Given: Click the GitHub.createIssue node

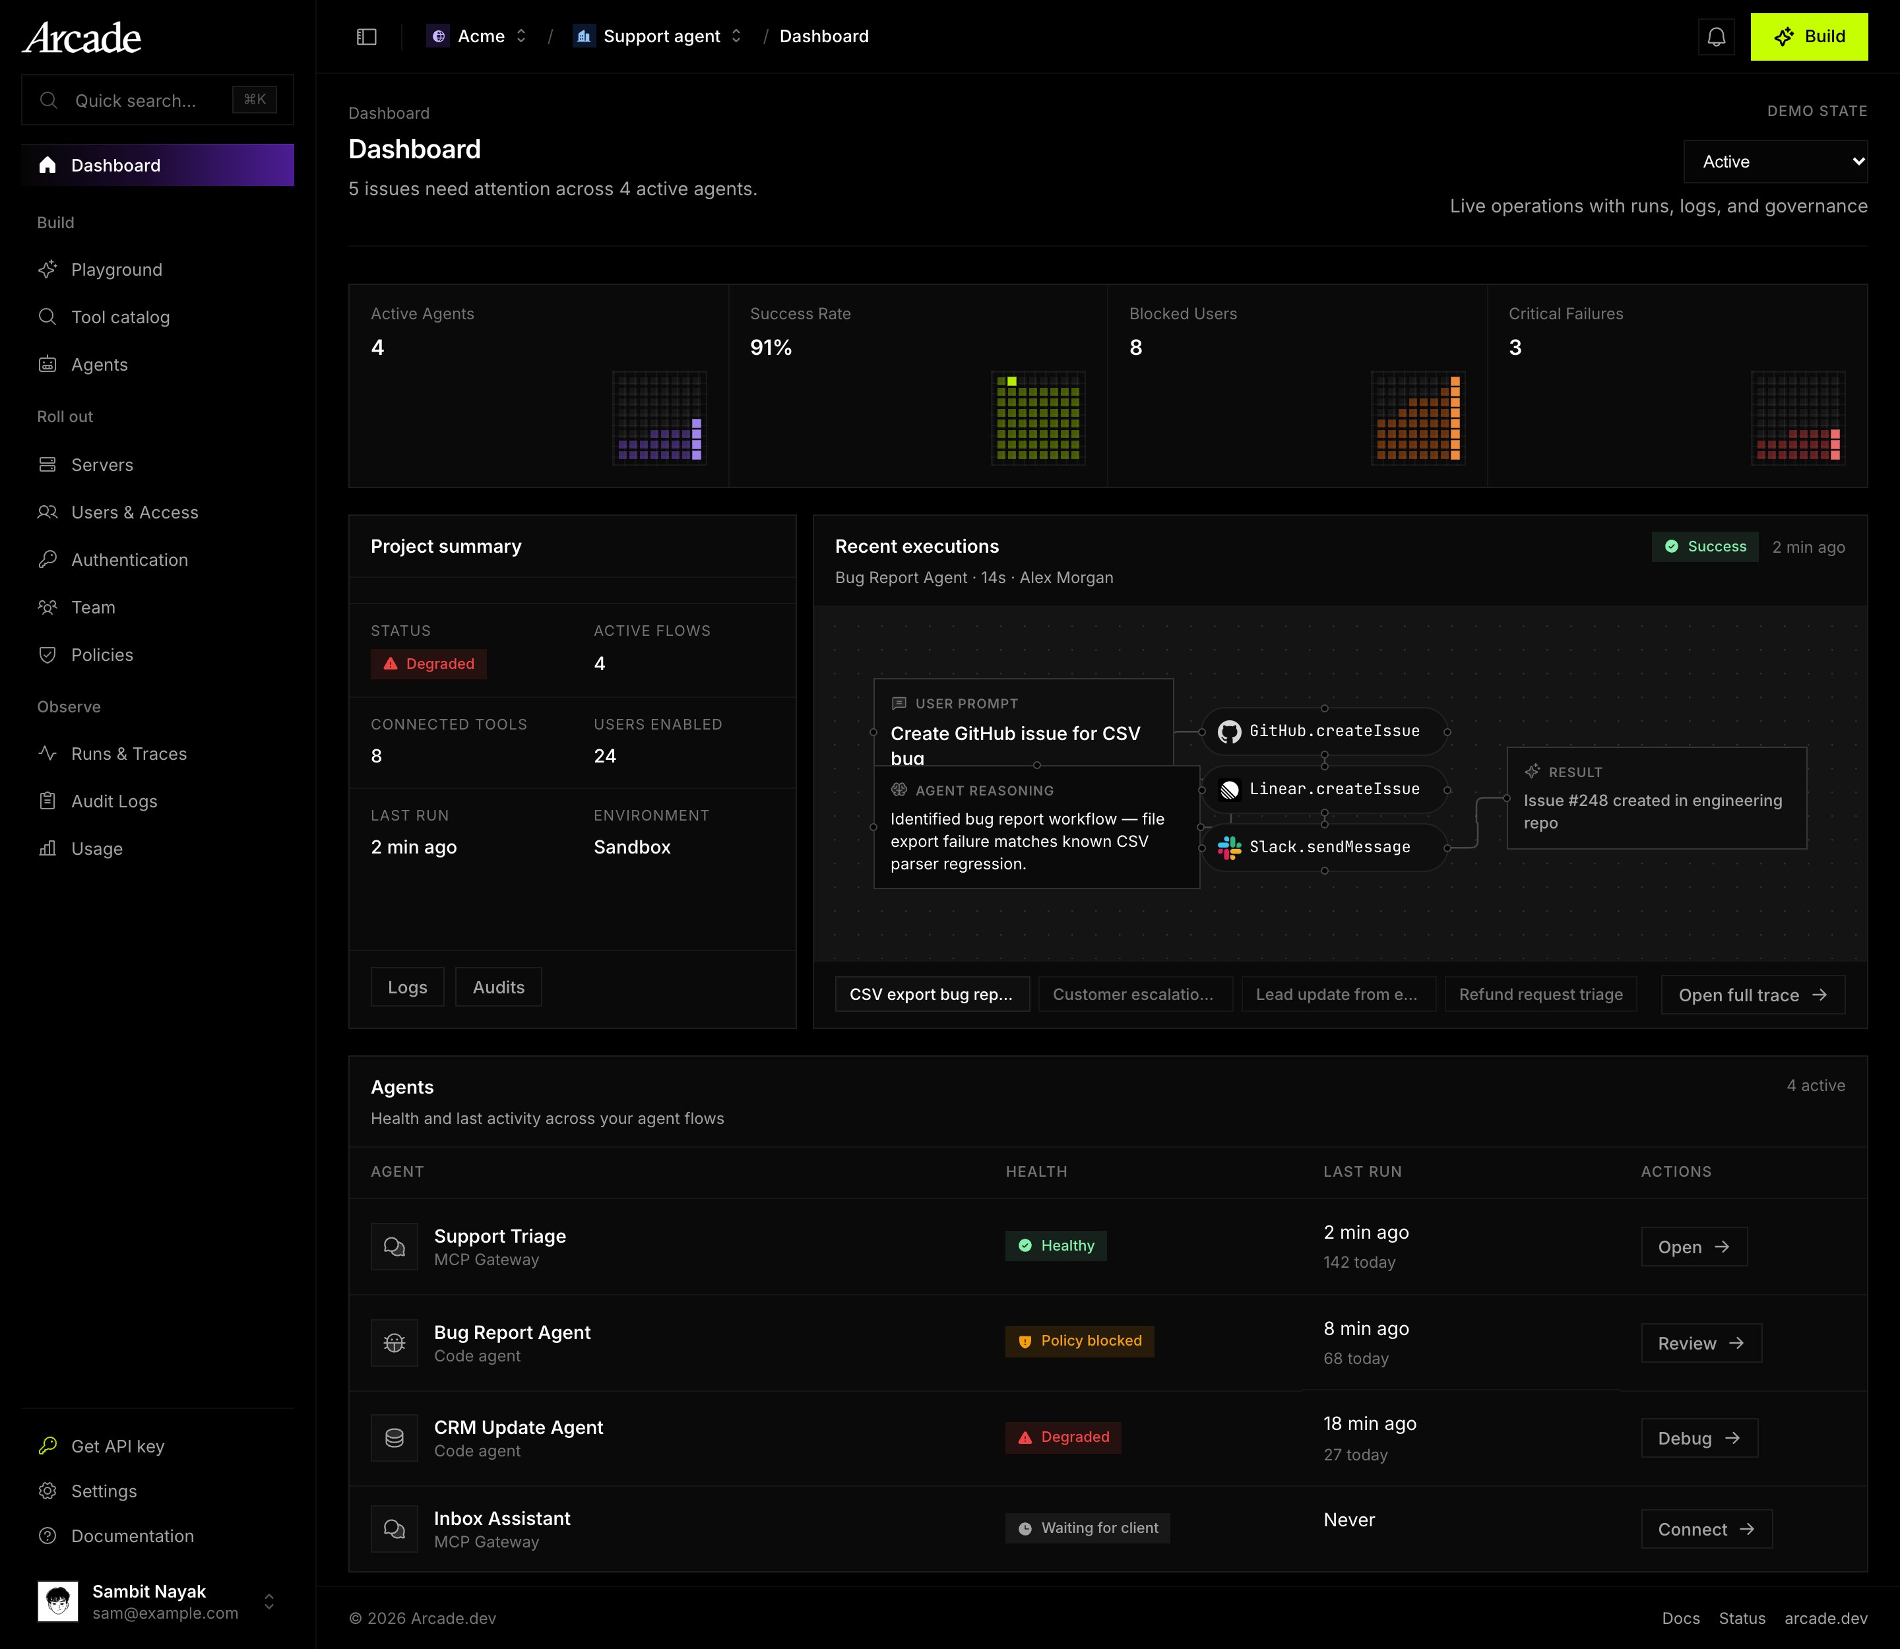Looking at the screenshot, I should 1325,731.
